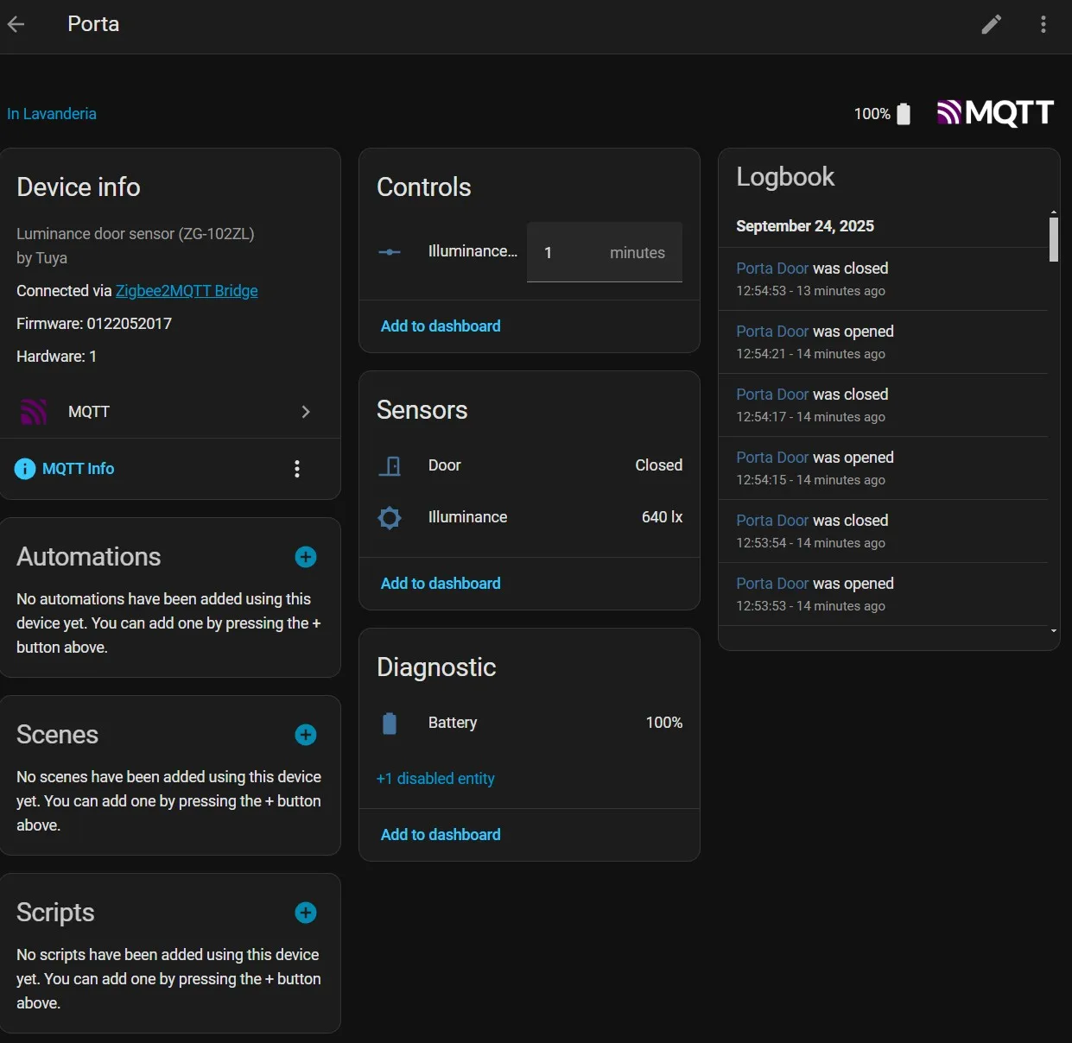This screenshot has width=1072, height=1043.
Task: Add a new automation with plus icon
Action: point(306,557)
